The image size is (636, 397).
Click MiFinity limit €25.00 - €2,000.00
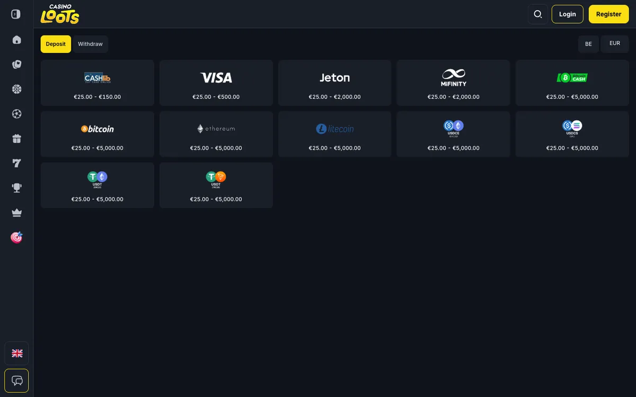pos(454,97)
